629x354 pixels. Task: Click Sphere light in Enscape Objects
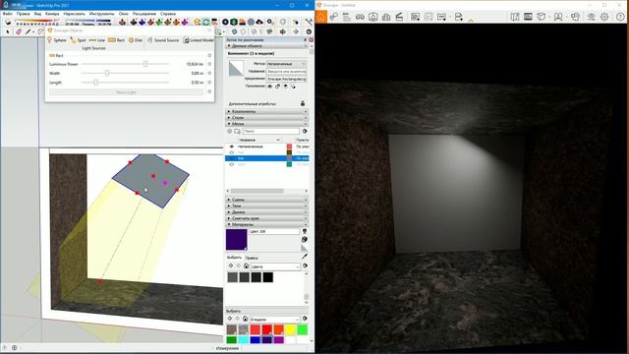(57, 40)
